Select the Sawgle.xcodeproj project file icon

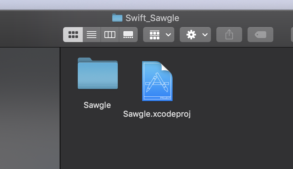tap(157, 81)
